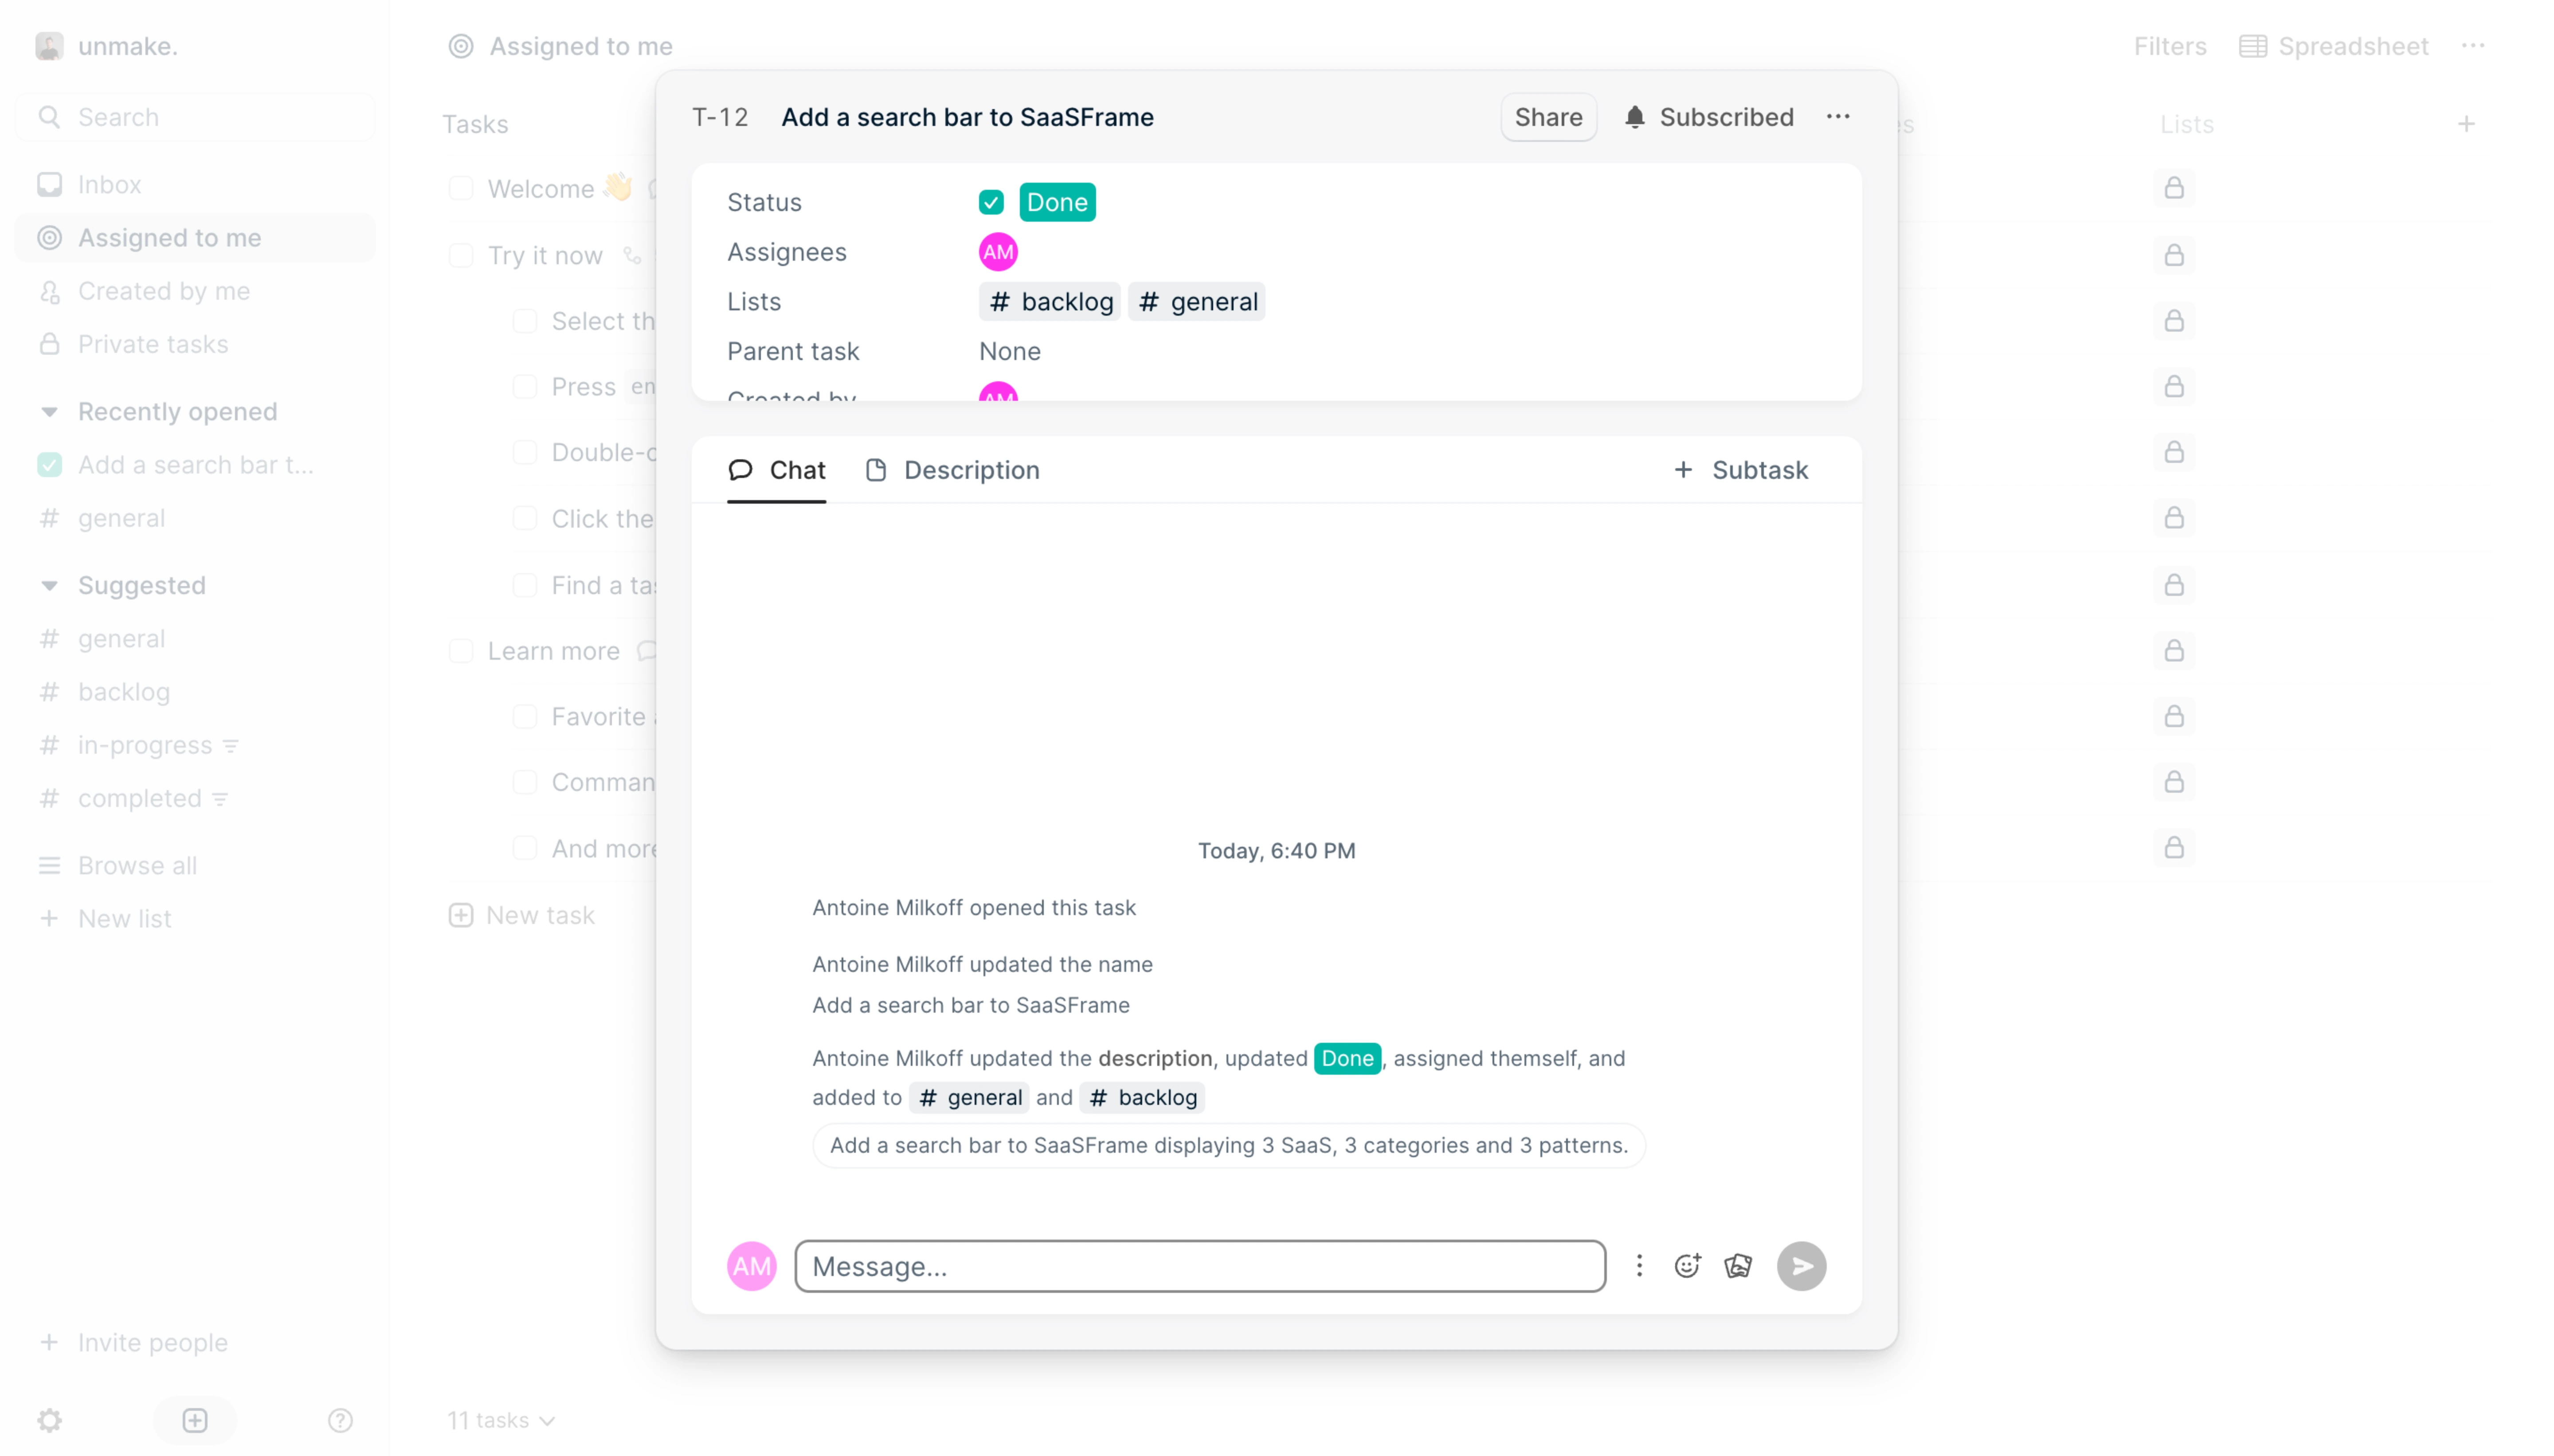Check the Find a task subtask checkbox
The image size is (2554, 1456).
pyautogui.click(x=525, y=585)
